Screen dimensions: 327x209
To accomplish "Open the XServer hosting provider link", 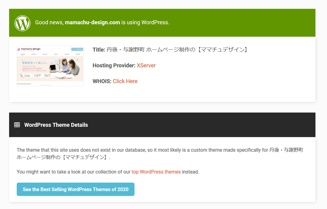I will (x=146, y=66).
